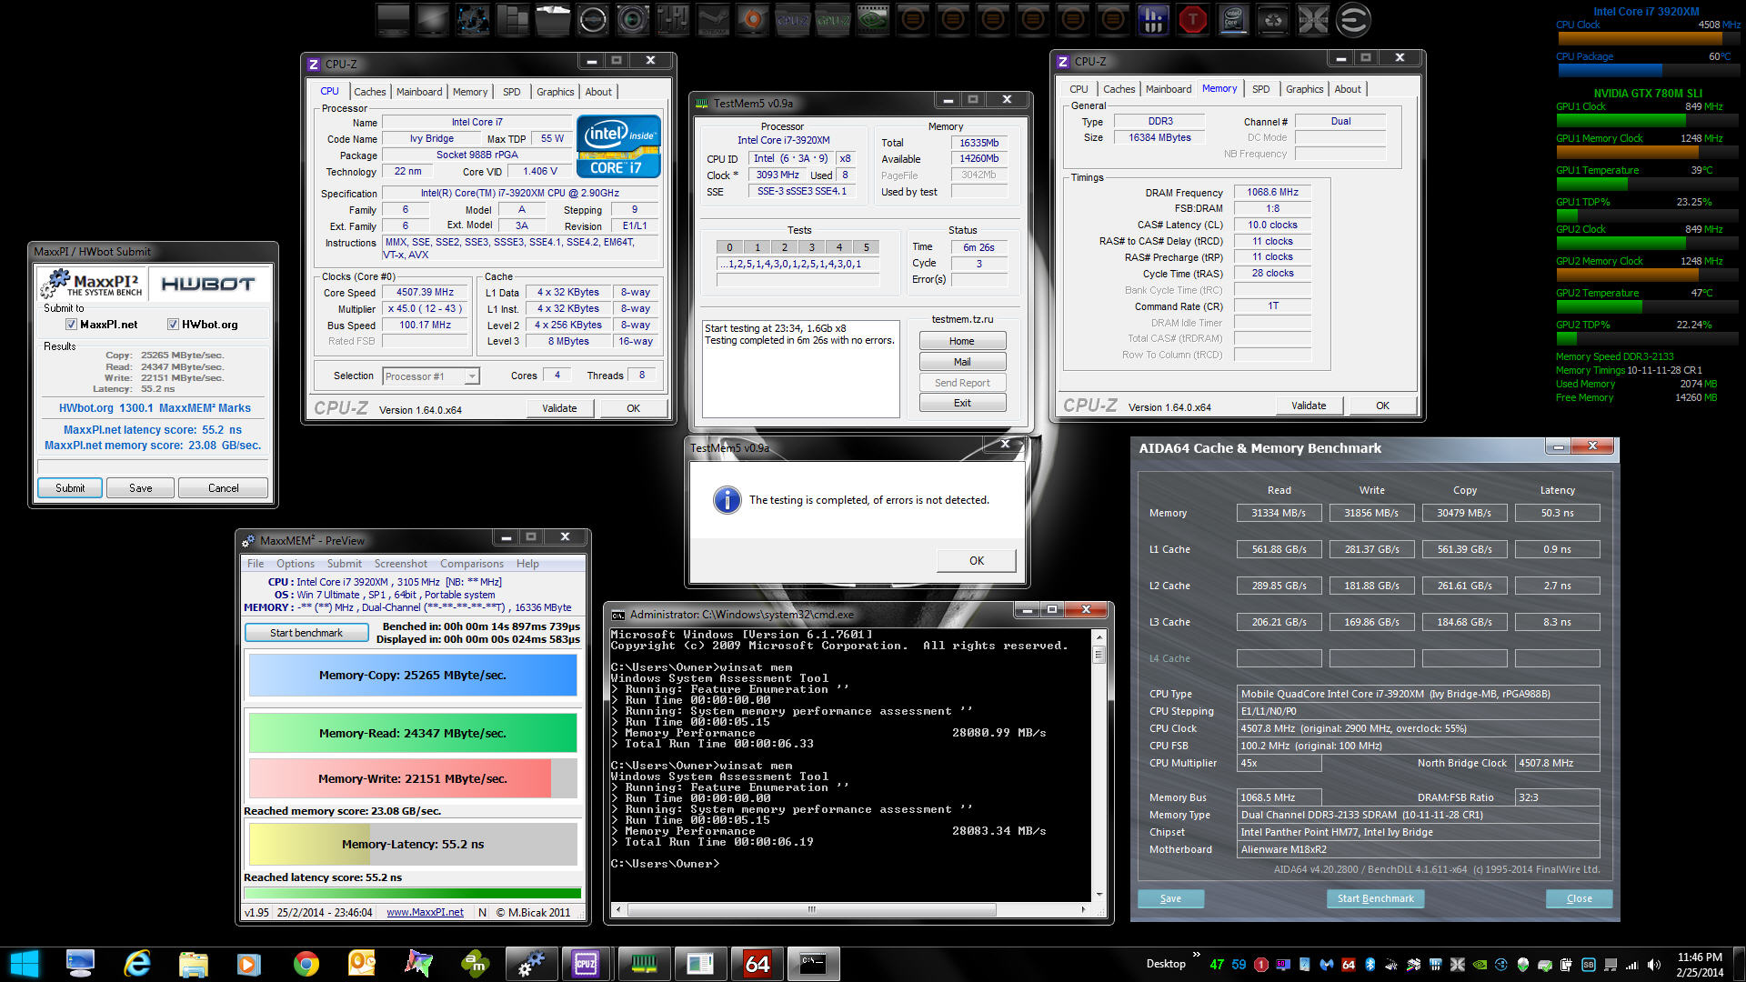Click the Bluetooth tray icon

[1370, 965]
